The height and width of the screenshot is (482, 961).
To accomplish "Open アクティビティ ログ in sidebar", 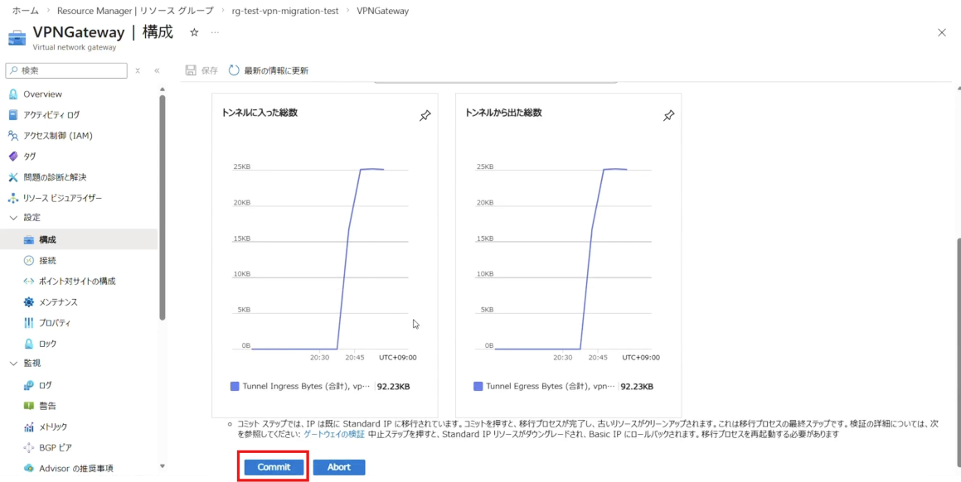I will 51,115.
